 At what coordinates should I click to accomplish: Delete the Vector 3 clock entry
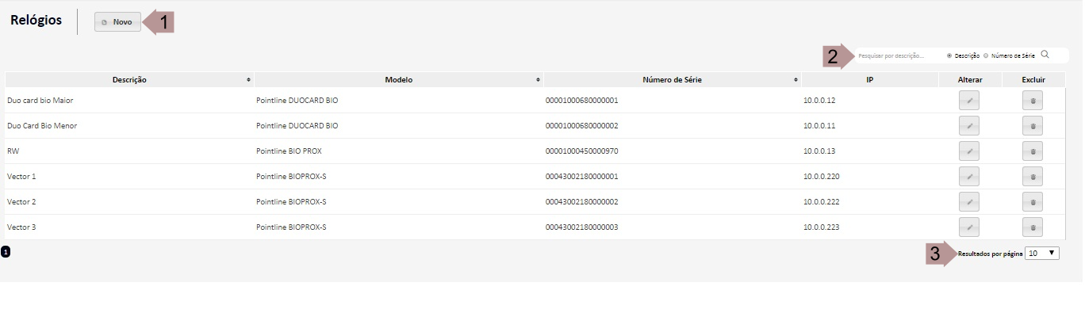(x=1032, y=227)
